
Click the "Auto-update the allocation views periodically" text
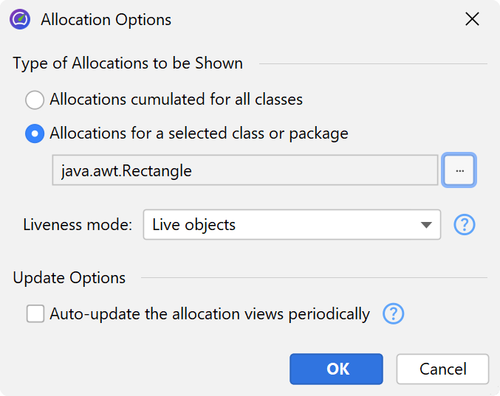click(x=210, y=314)
